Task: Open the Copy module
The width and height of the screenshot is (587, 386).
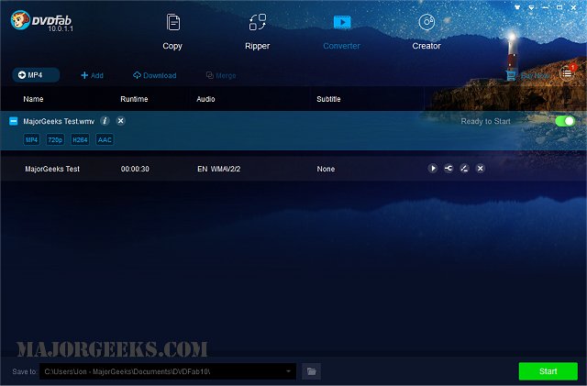Action: tap(172, 32)
